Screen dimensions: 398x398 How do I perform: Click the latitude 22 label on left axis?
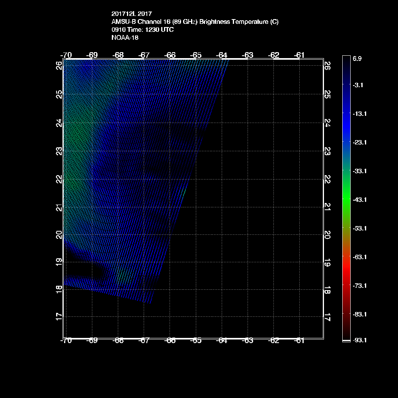pyautogui.click(x=59, y=179)
